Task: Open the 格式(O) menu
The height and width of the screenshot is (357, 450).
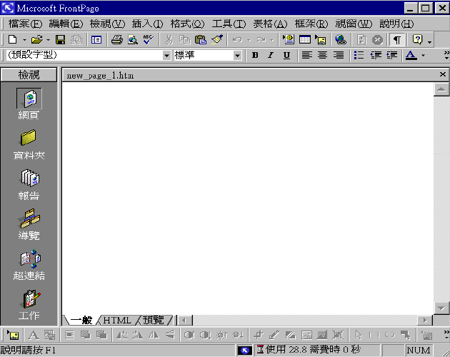Action: (187, 24)
